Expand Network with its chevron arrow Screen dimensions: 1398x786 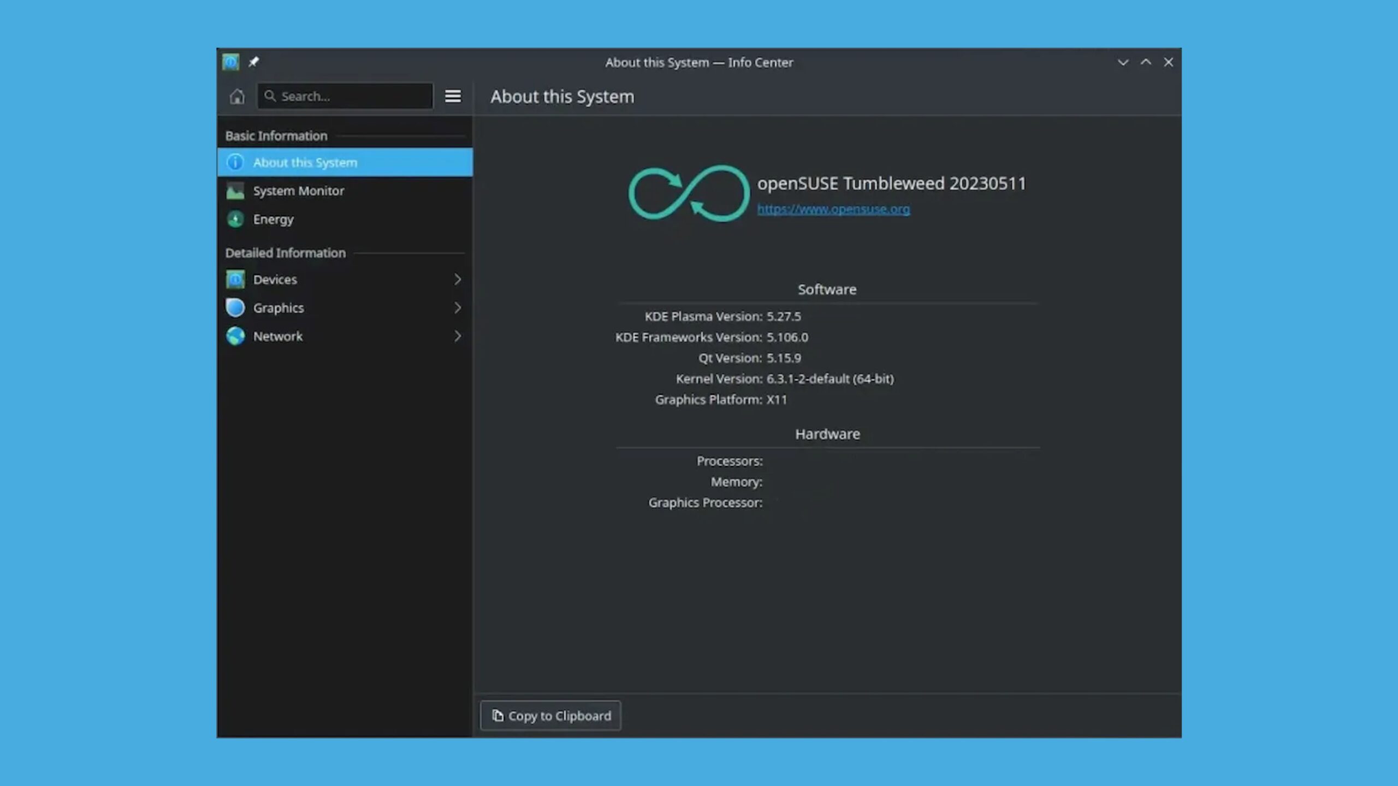point(458,336)
